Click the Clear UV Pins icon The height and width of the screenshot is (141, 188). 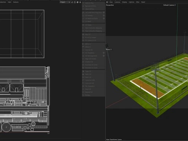[x=83, y=9]
